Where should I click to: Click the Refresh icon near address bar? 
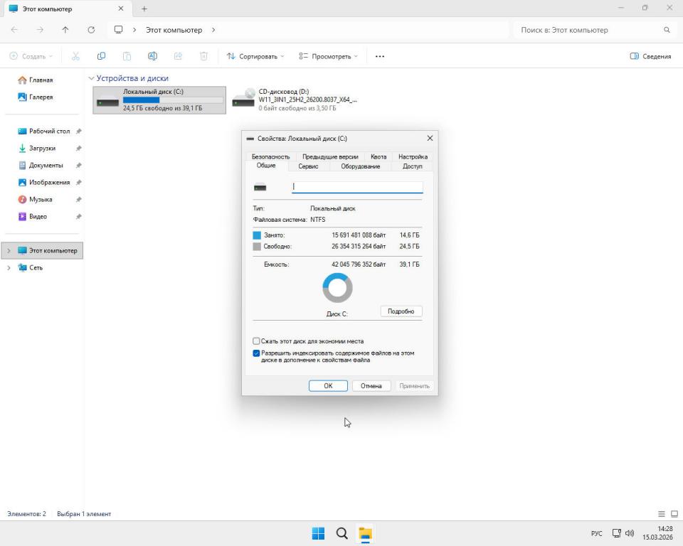pyautogui.click(x=91, y=30)
